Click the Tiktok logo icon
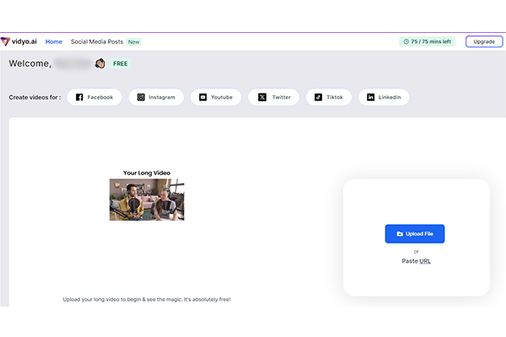This screenshot has height=337, width=506. (318, 97)
